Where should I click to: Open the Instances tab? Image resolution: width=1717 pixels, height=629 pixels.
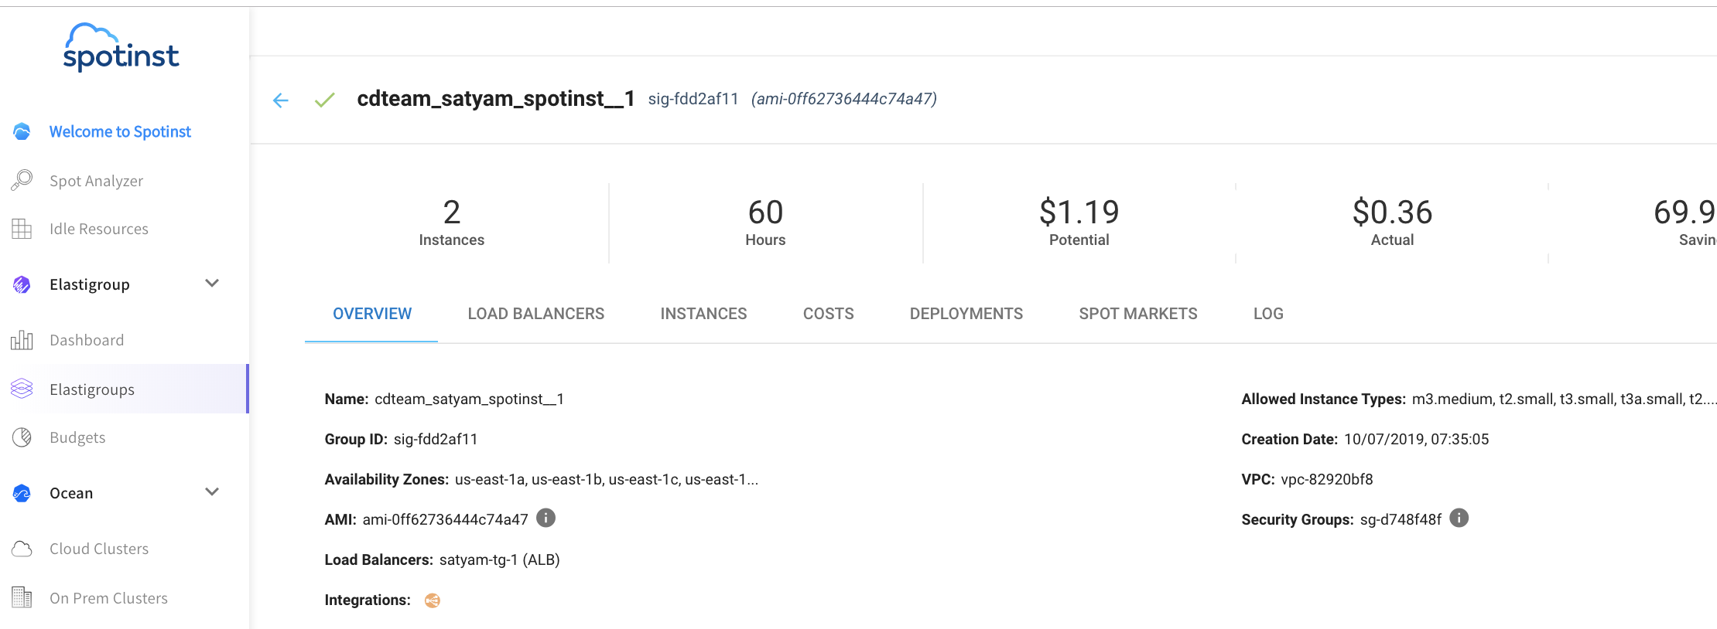(703, 314)
